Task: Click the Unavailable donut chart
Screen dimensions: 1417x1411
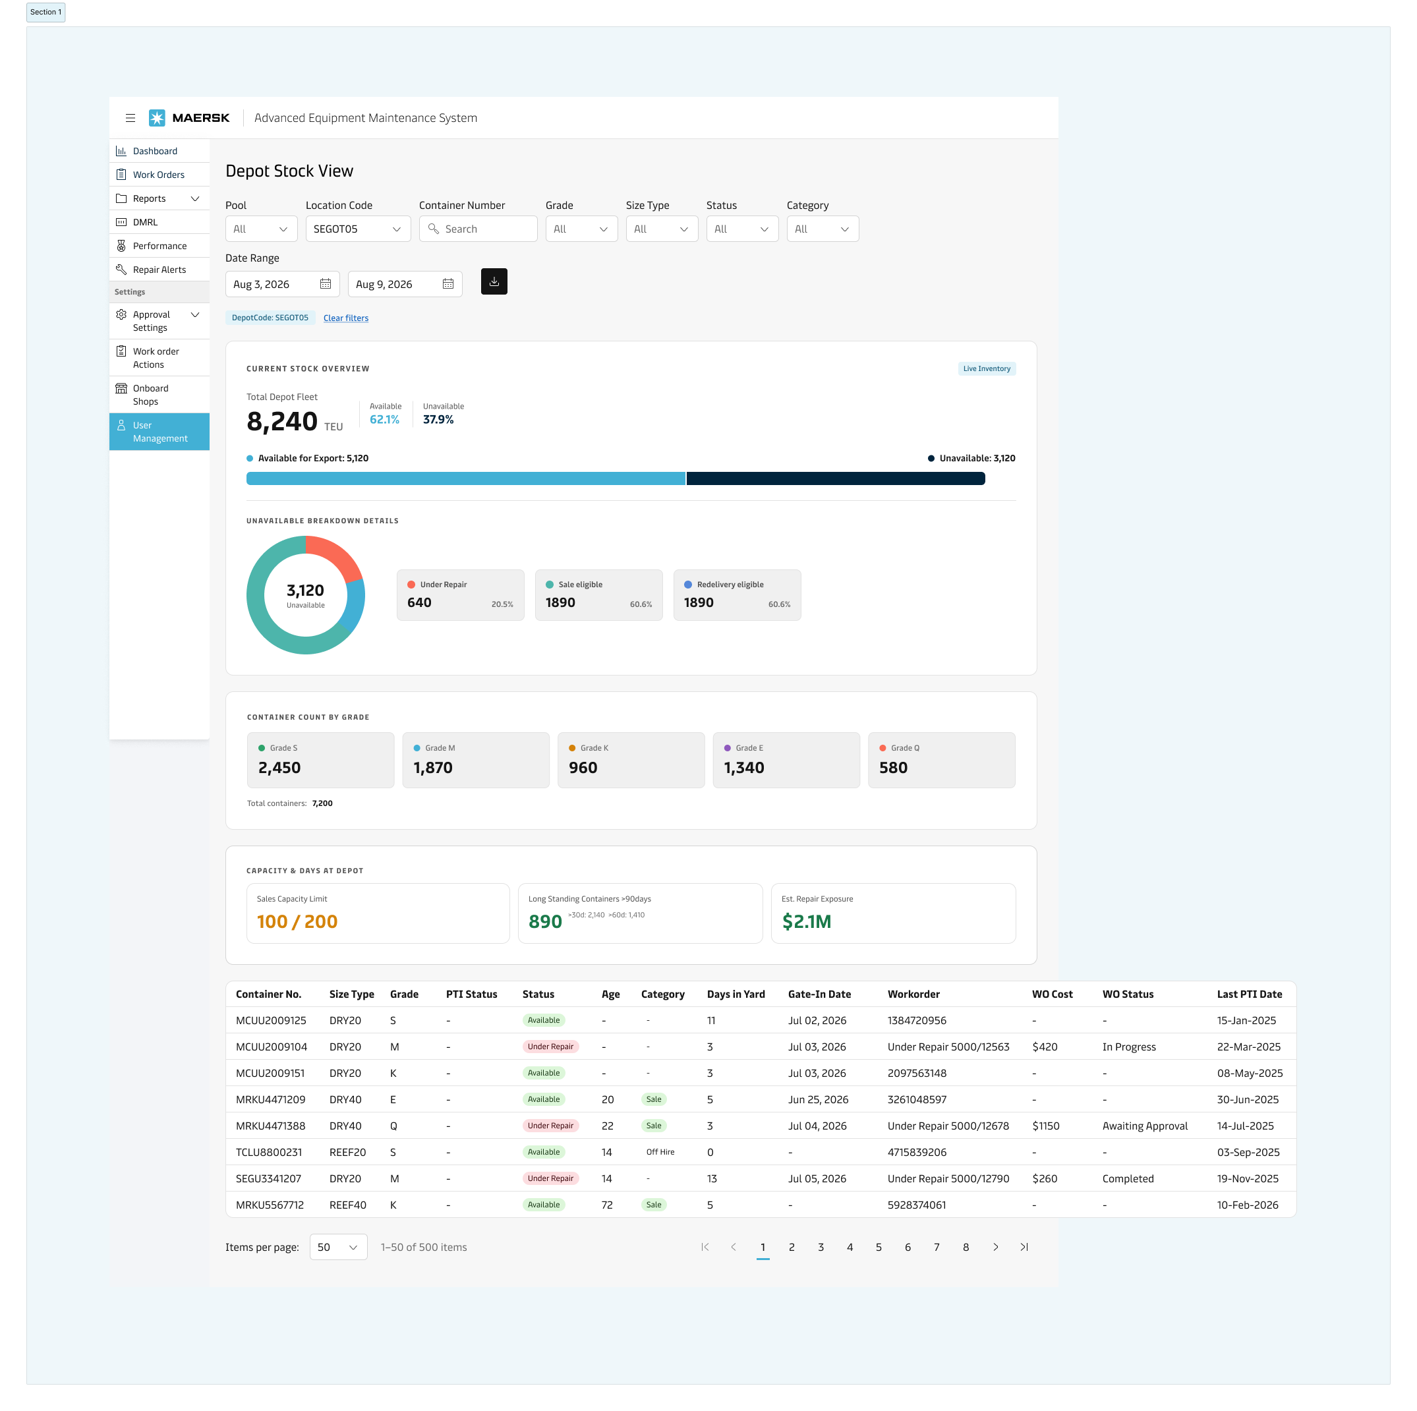Action: (306, 596)
